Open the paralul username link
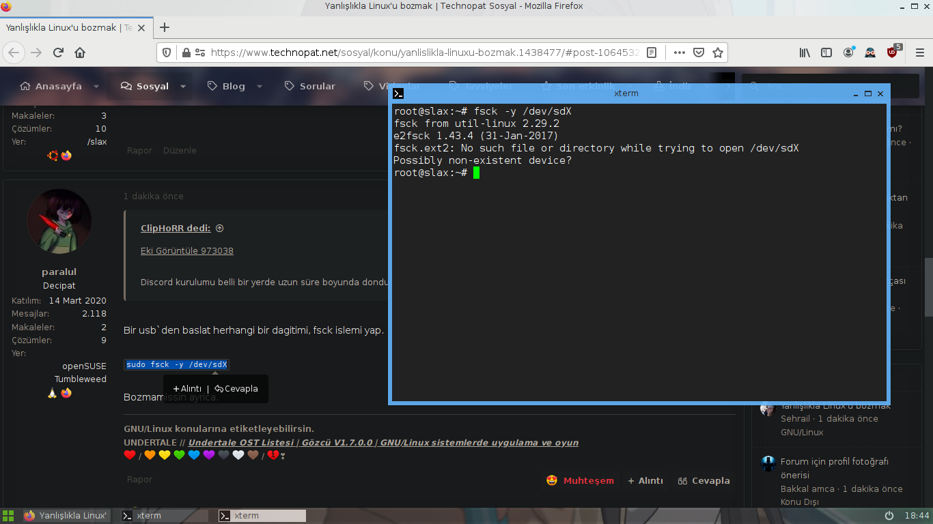This screenshot has height=524, width=933. (59, 272)
